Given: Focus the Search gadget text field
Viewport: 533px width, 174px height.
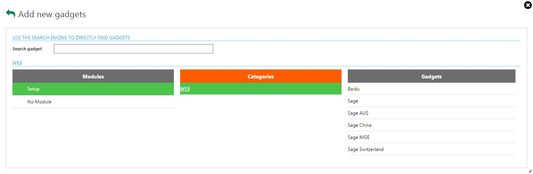Looking at the screenshot, I should (133, 49).
